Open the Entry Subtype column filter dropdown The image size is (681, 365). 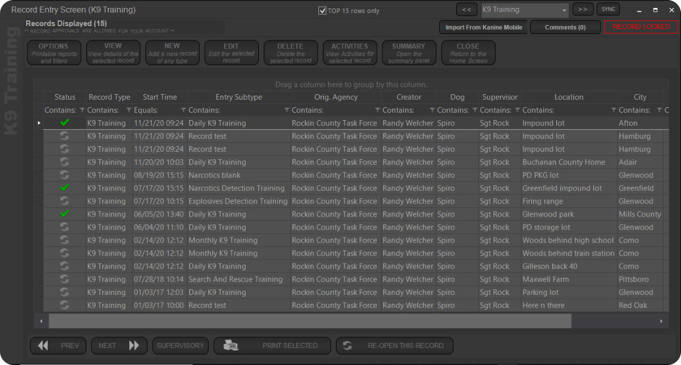pyautogui.click(x=287, y=110)
